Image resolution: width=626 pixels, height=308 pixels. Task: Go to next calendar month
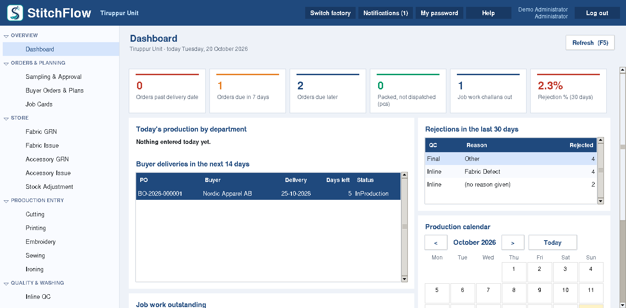[513, 242]
